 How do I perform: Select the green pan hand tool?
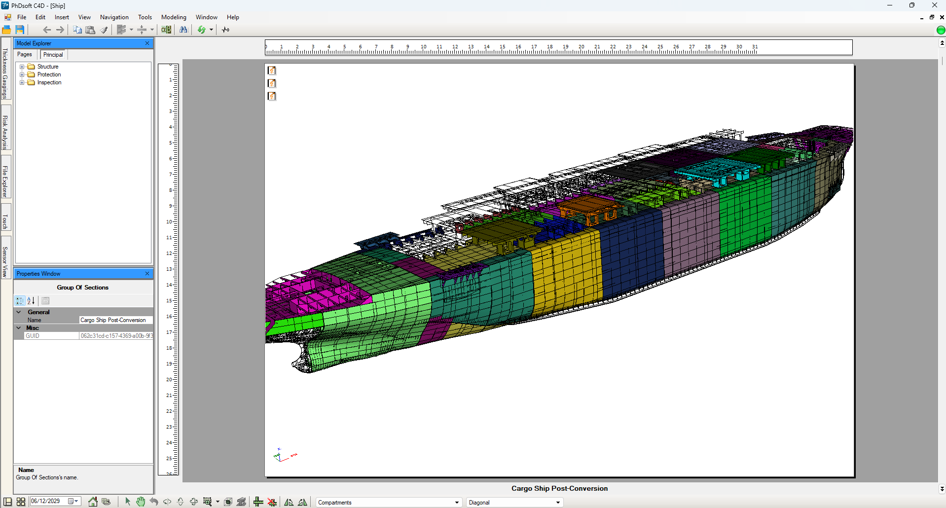(x=141, y=502)
